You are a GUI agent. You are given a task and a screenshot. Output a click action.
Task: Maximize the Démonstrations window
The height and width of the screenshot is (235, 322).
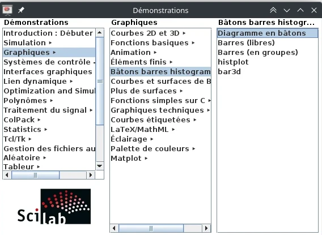(x=300, y=10)
